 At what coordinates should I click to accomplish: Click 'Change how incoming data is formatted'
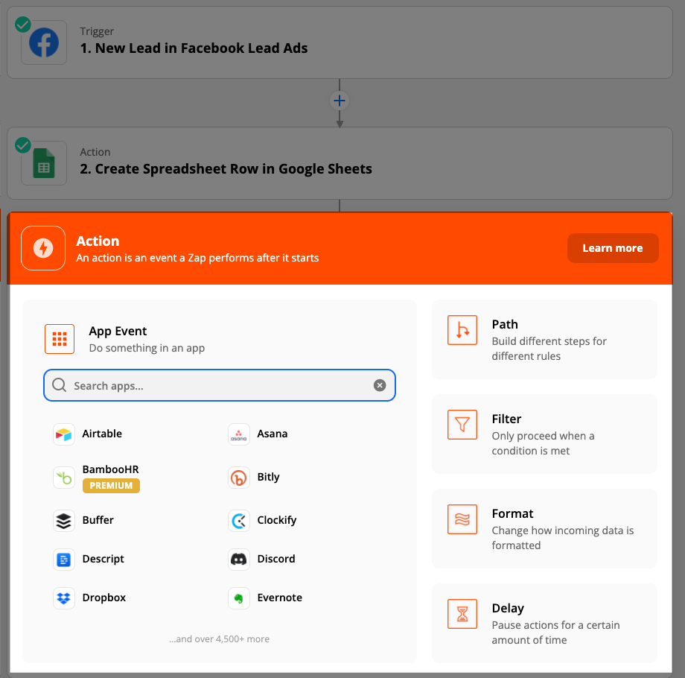563,538
